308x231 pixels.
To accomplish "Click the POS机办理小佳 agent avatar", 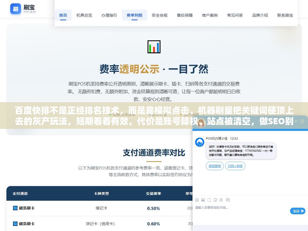I will coord(200,142).
